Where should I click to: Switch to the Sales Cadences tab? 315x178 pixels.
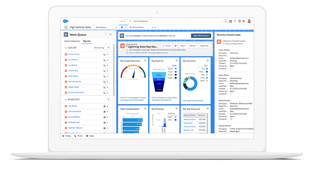72,41
